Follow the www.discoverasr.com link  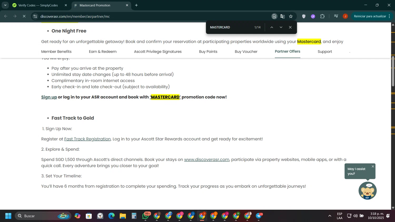207,159
